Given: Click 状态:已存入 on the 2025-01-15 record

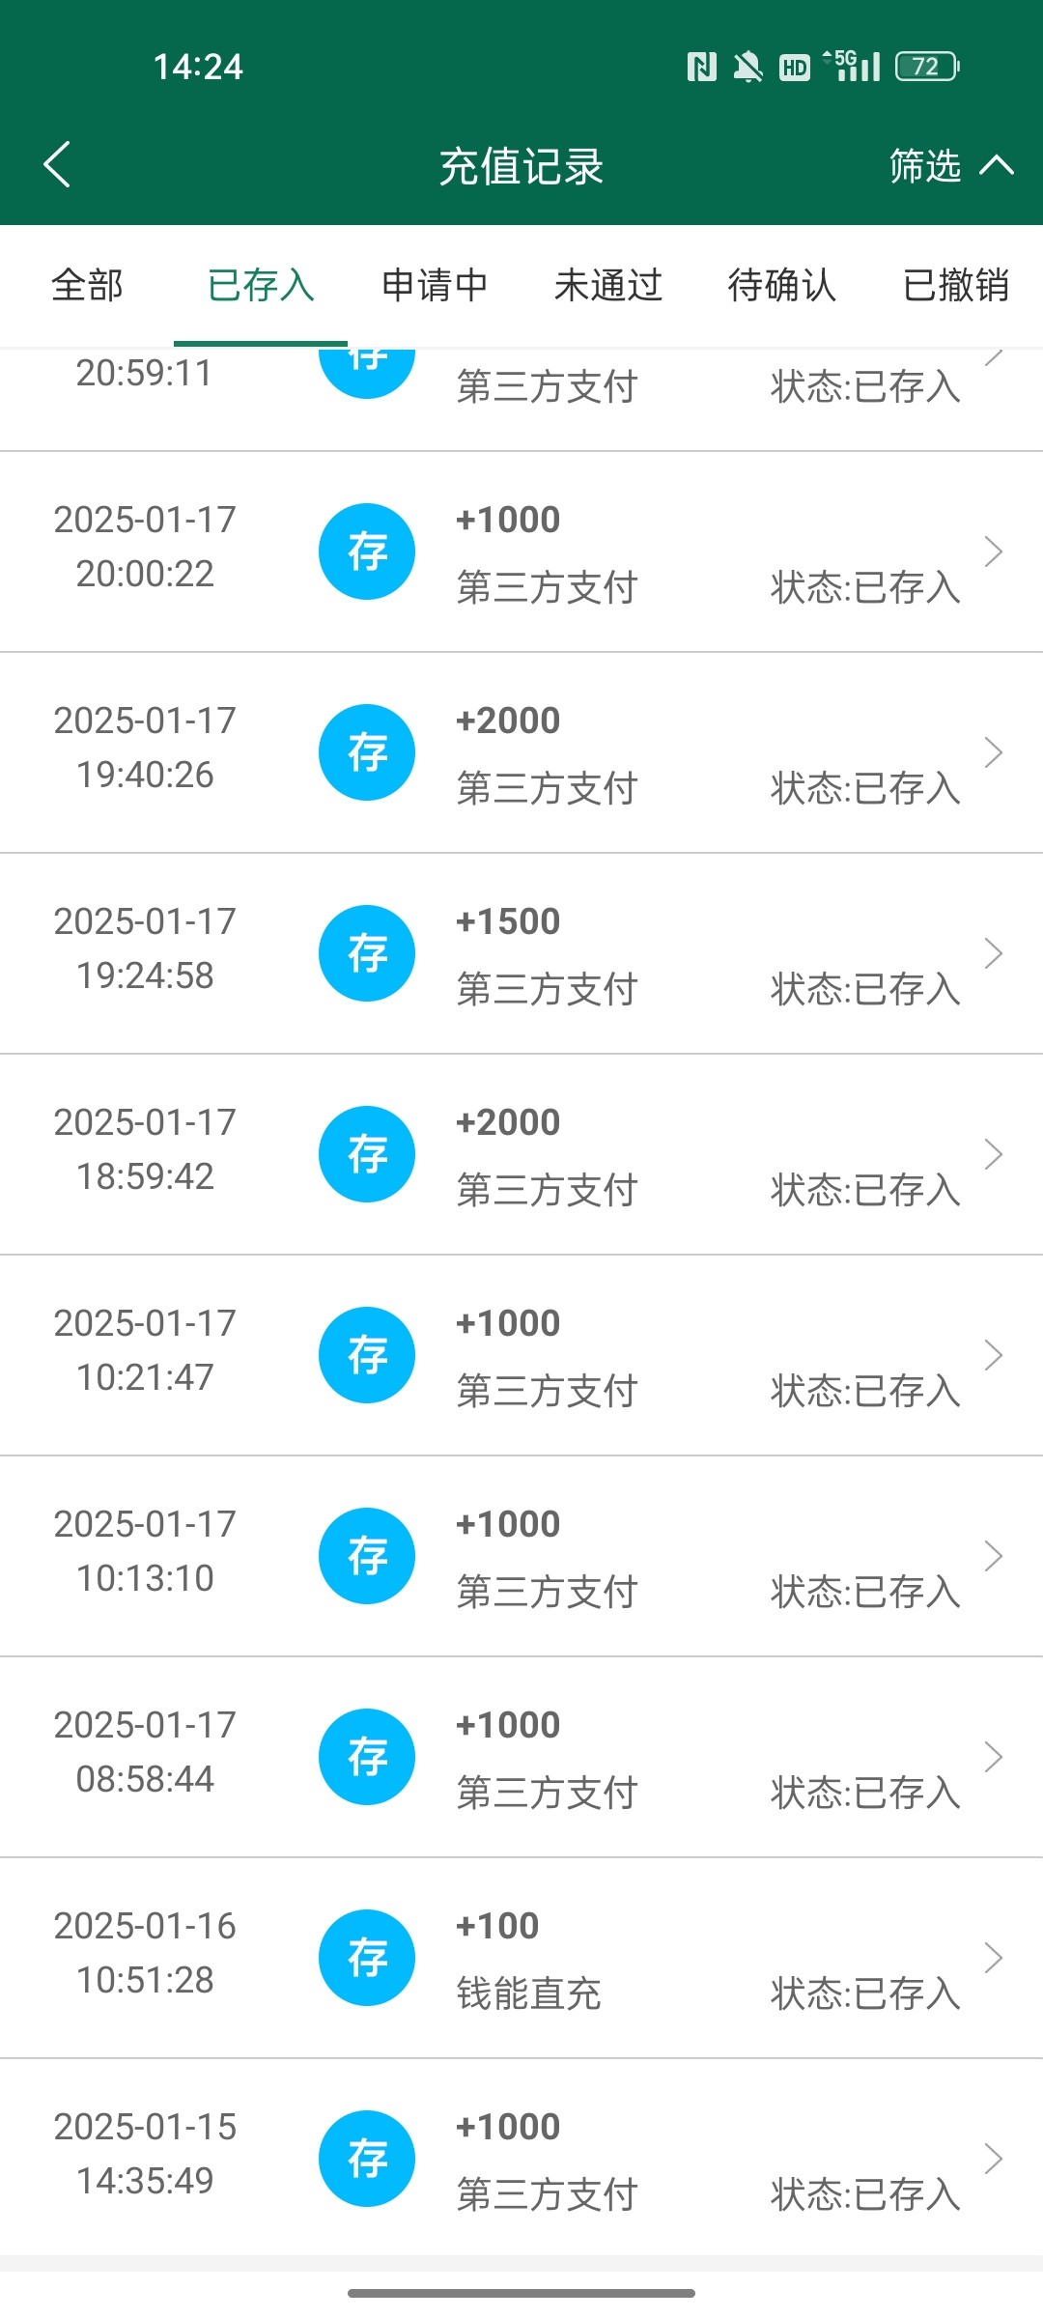Looking at the screenshot, I should tap(865, 2194).
